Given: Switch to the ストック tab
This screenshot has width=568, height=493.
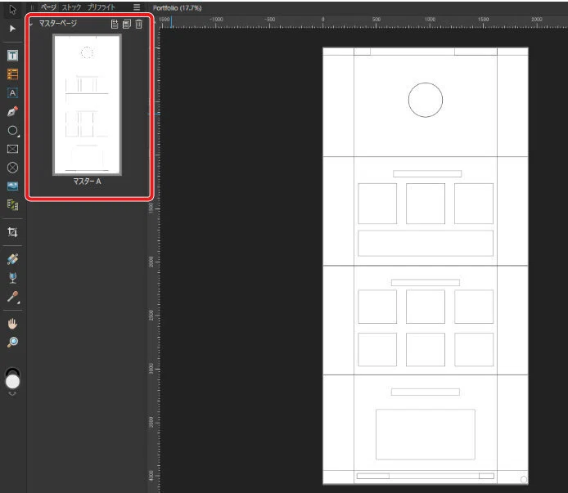Looking at the screenshot, I should (71, 7).
